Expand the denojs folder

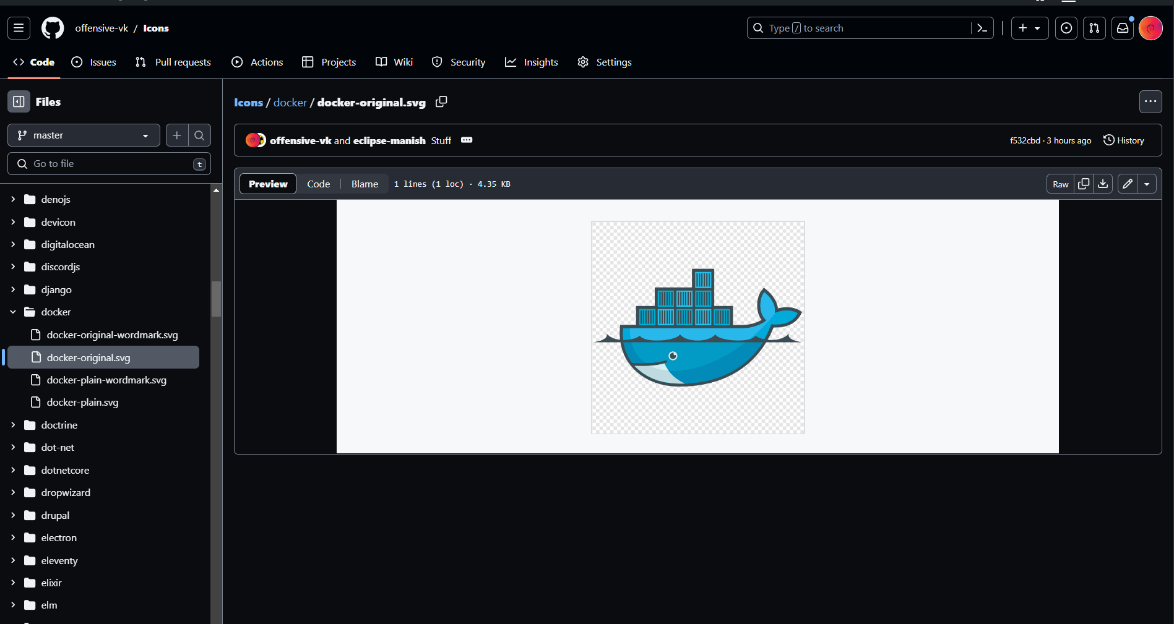[x=13, y=199]
